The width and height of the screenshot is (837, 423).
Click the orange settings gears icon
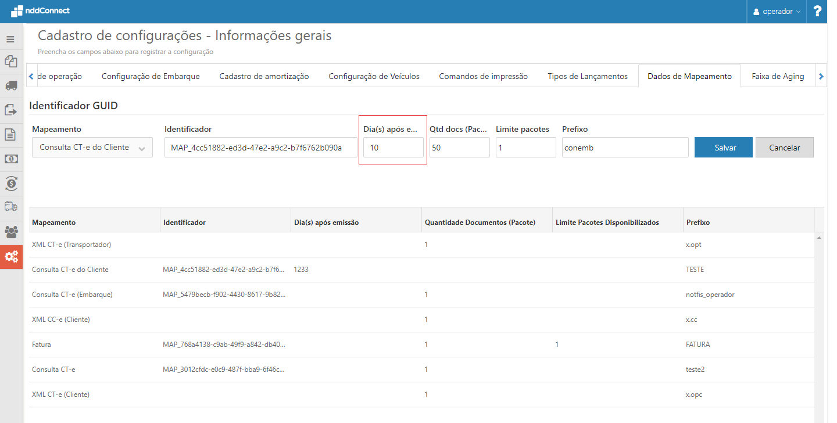coord(11,256)
